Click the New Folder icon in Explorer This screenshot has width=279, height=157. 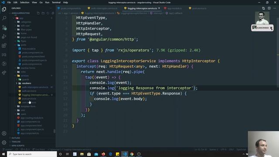(x=43, y=13)
